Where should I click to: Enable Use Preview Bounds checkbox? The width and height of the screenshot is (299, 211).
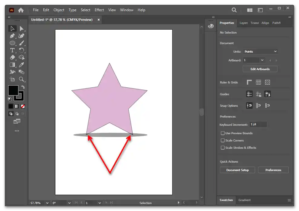click(223, 133)
